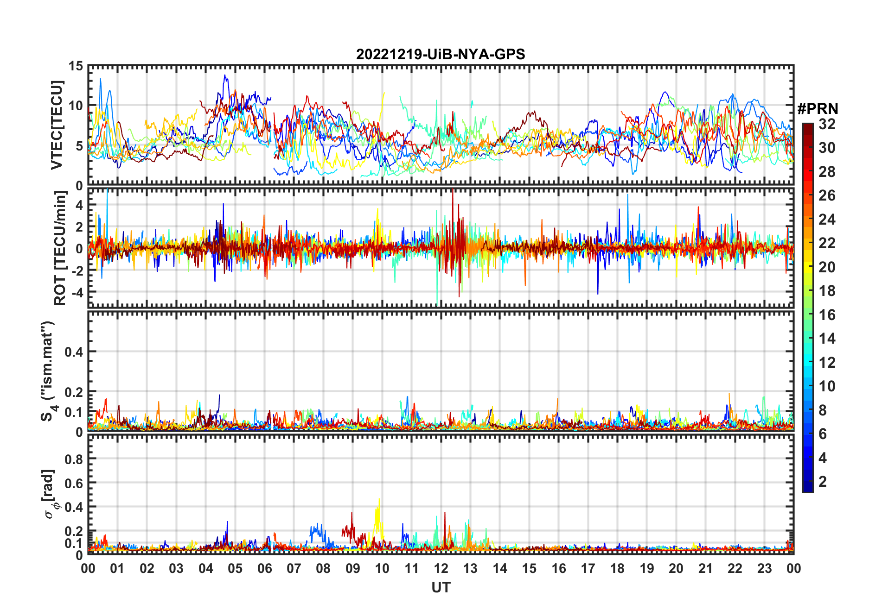Click x-axis tick label 23
Image resolution: width=882 pixels, height=616 pixels.
click(x=764, y=568)
